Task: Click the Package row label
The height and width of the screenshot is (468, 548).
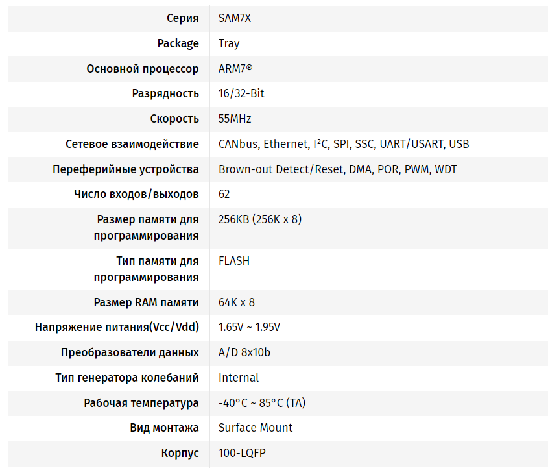Action: pyautogui.click(x=178, y=43)
